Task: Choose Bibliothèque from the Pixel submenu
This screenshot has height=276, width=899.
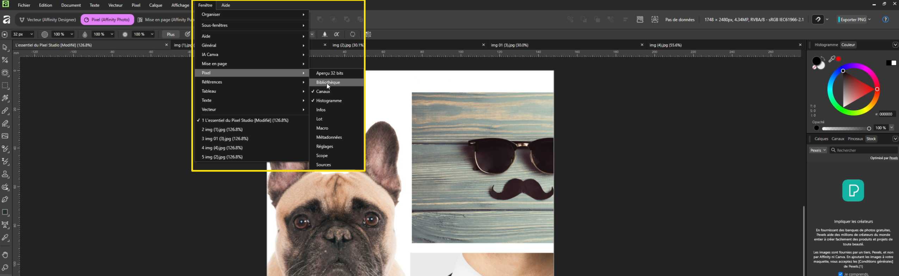Action: coord(328,82)
